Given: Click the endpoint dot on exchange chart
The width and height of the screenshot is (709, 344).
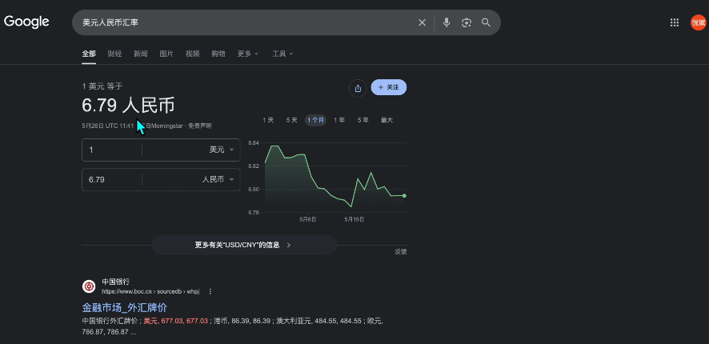Looking at the screenshot, I should tap(404, 196).
